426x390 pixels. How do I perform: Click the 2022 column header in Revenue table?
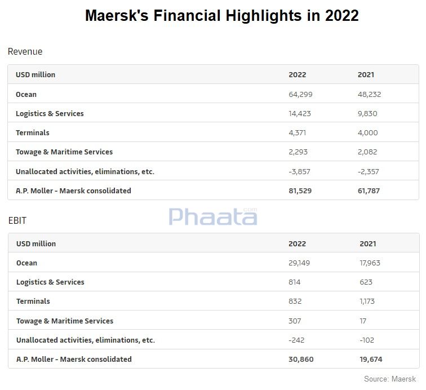tap(297, 75)
